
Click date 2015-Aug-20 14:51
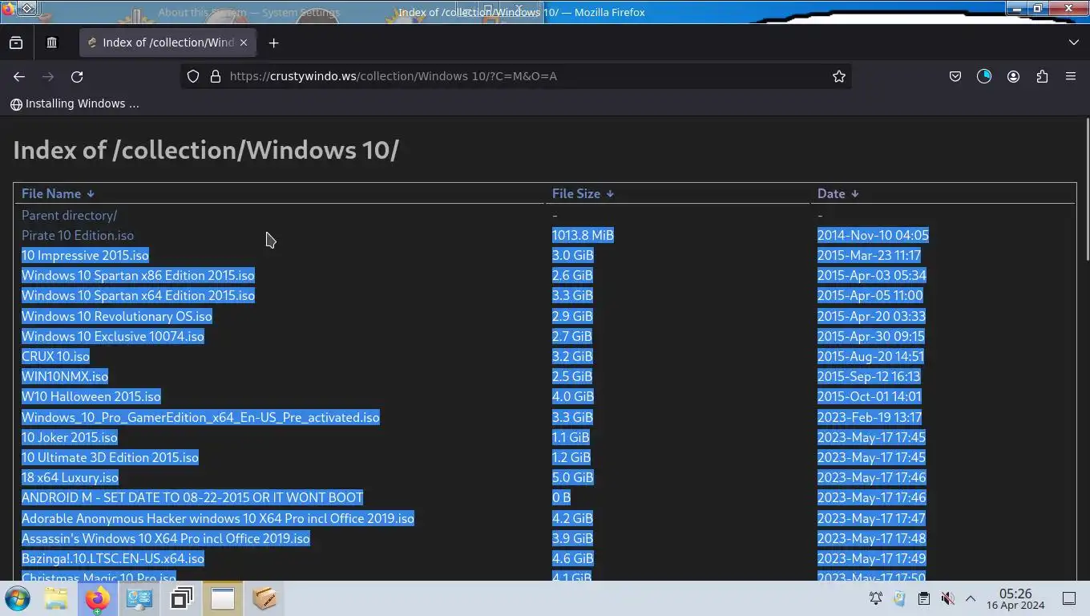pyautogui.click(x=870, y=356)
